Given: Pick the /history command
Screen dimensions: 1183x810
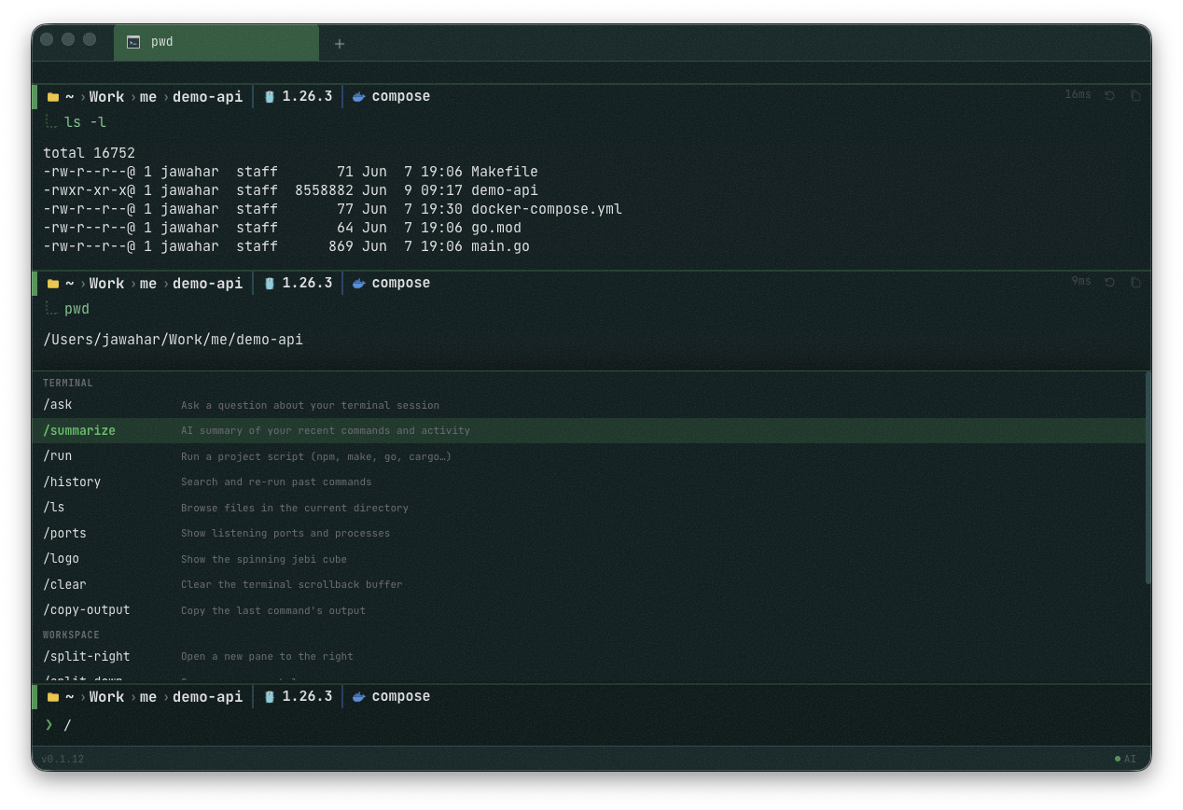Looking at the screenshot, I should tap(589, 482).
